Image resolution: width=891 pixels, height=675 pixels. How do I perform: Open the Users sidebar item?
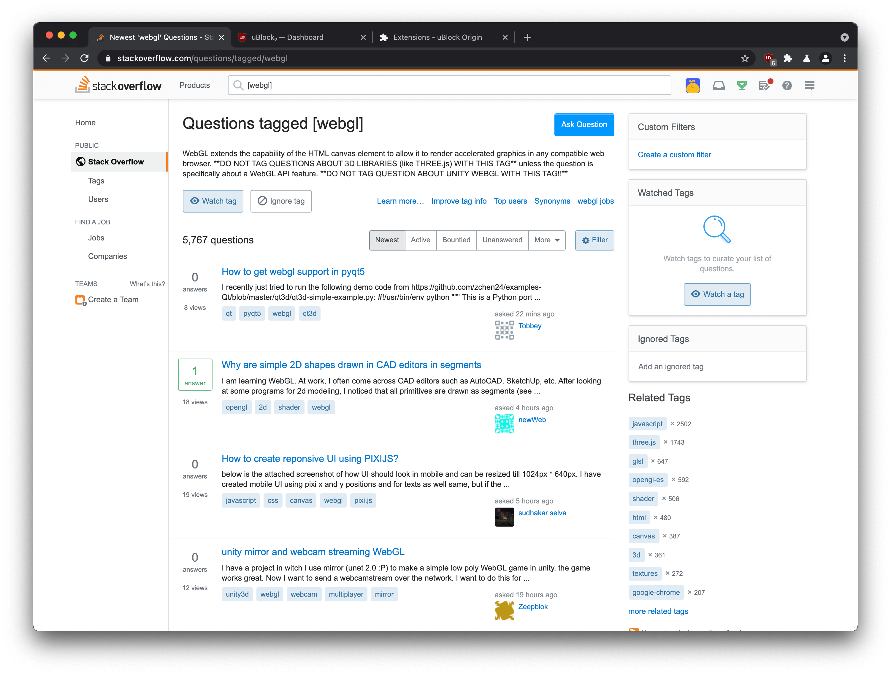coord(98,199)
